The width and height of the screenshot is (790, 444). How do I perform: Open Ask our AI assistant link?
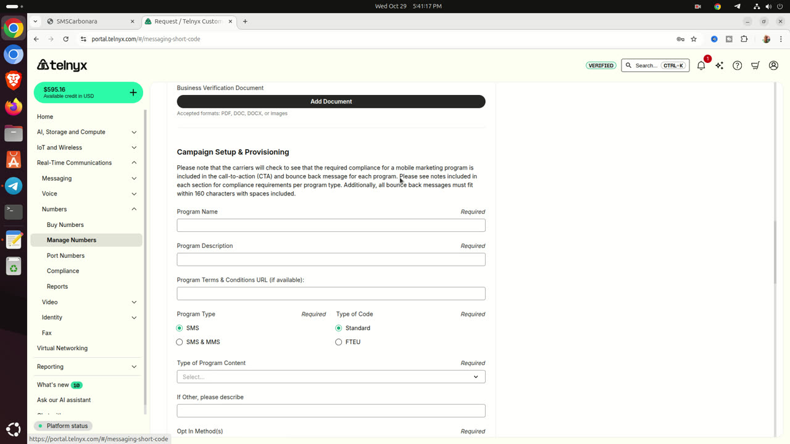pyautogui.click(x=64, y=400)
